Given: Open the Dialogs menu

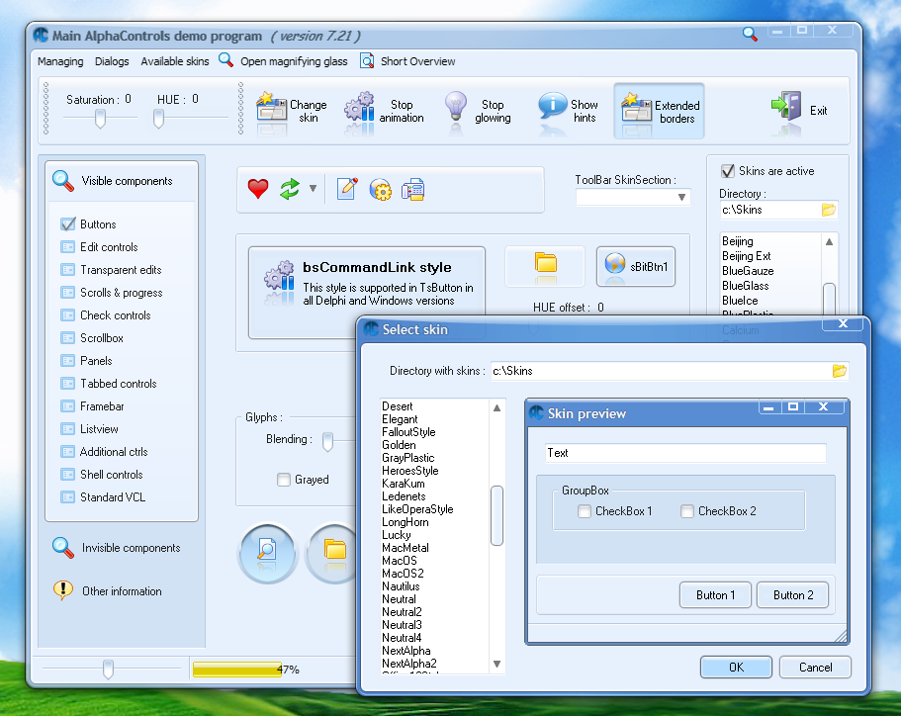Looking at the screenshot, I should (x=112, y=61).
